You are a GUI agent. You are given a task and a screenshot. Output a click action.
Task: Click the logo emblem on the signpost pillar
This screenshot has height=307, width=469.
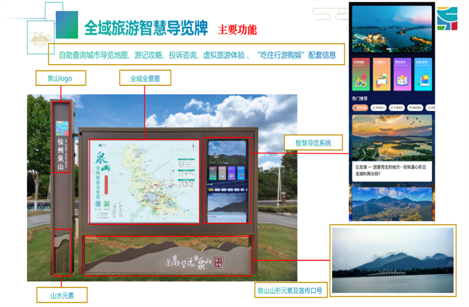[60, 127]
